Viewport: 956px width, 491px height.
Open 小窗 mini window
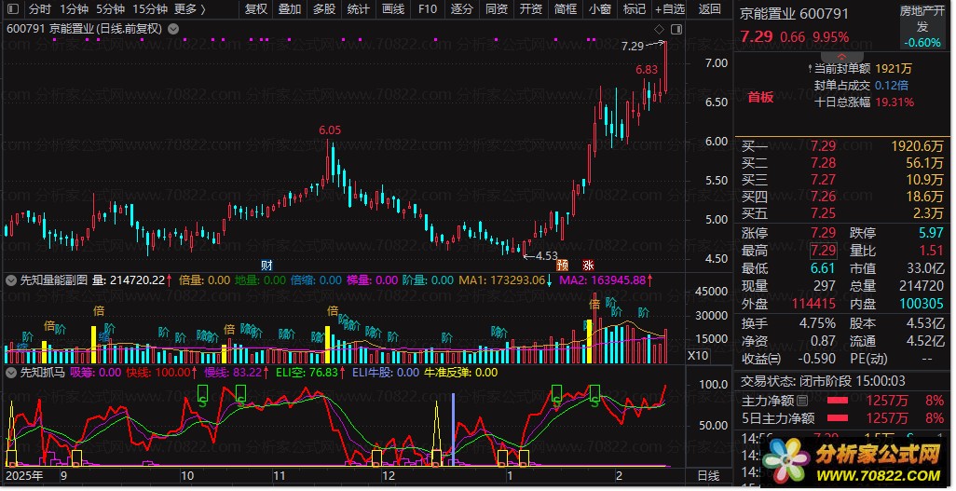tap(601, 9)
